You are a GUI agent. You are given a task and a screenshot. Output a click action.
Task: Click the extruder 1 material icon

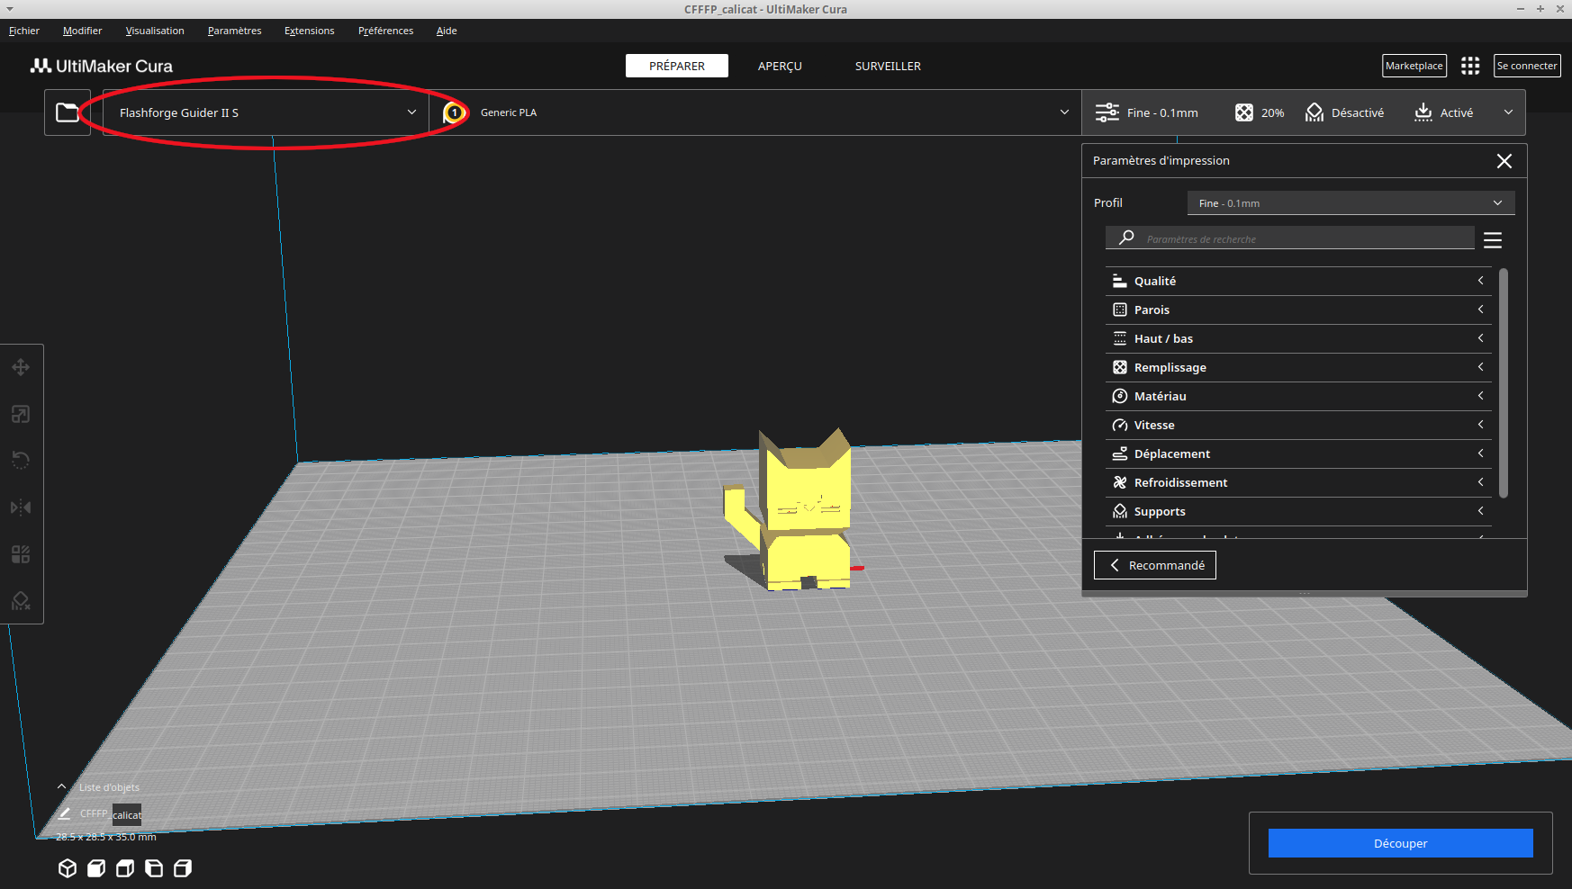pyautogui.click(x=455, y=112)
